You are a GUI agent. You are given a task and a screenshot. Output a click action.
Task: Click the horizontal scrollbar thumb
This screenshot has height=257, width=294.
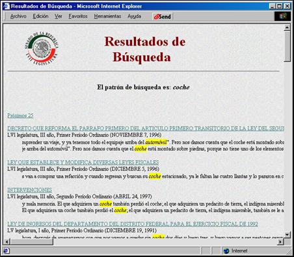point(32,241)
